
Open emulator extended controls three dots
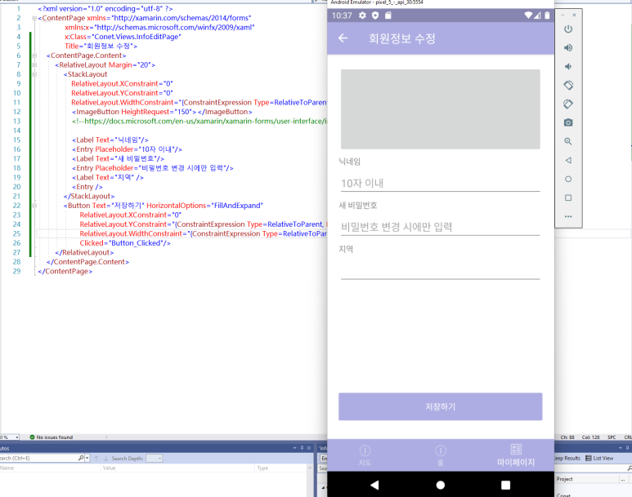pyautogui.click(x=568, y=216)
